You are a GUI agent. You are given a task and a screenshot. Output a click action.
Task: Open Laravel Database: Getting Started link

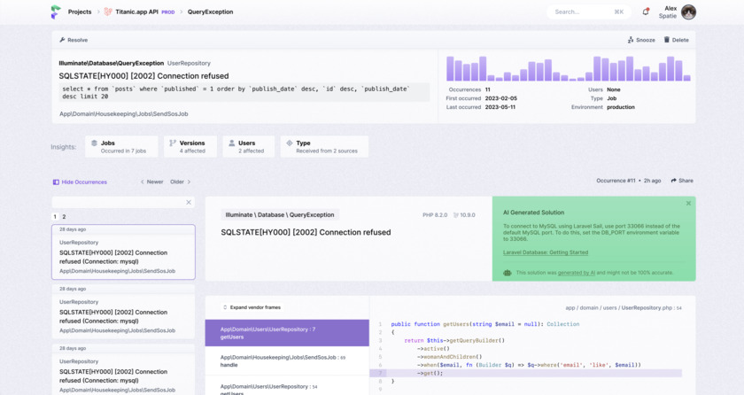coord(545,252)
